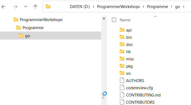
Task: Go forward with the right arrow
Action: [15, 7]
